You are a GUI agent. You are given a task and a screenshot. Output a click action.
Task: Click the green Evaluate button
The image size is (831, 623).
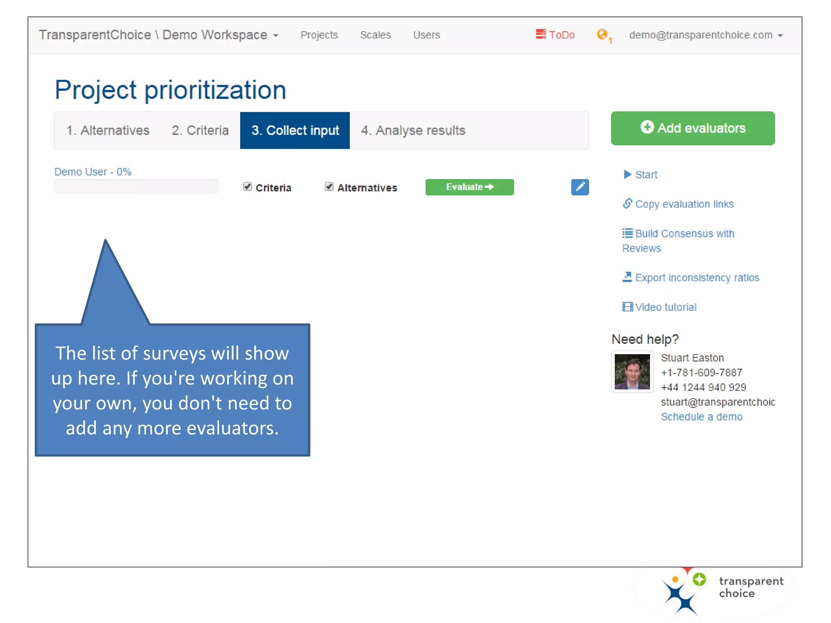coord(469,187)
